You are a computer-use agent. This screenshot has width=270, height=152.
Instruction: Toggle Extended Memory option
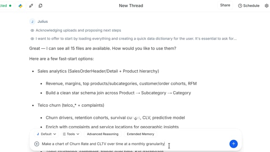coord(140,134)
